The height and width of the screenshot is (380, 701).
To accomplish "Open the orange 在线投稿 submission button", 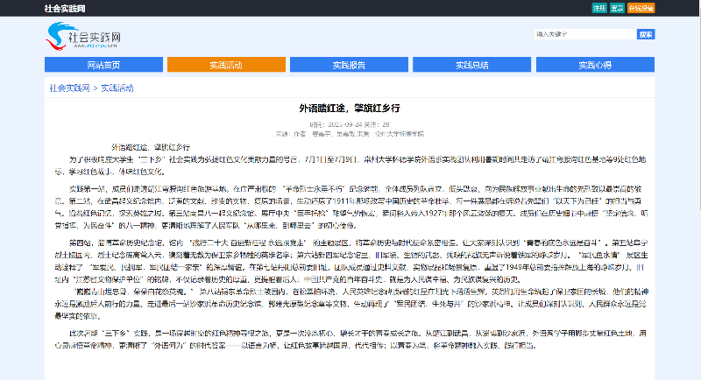I will [x=641, y=8].
